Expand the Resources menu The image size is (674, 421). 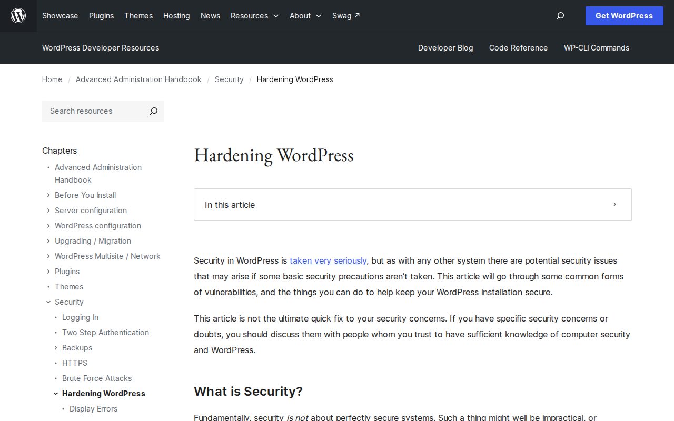[255, 16]
